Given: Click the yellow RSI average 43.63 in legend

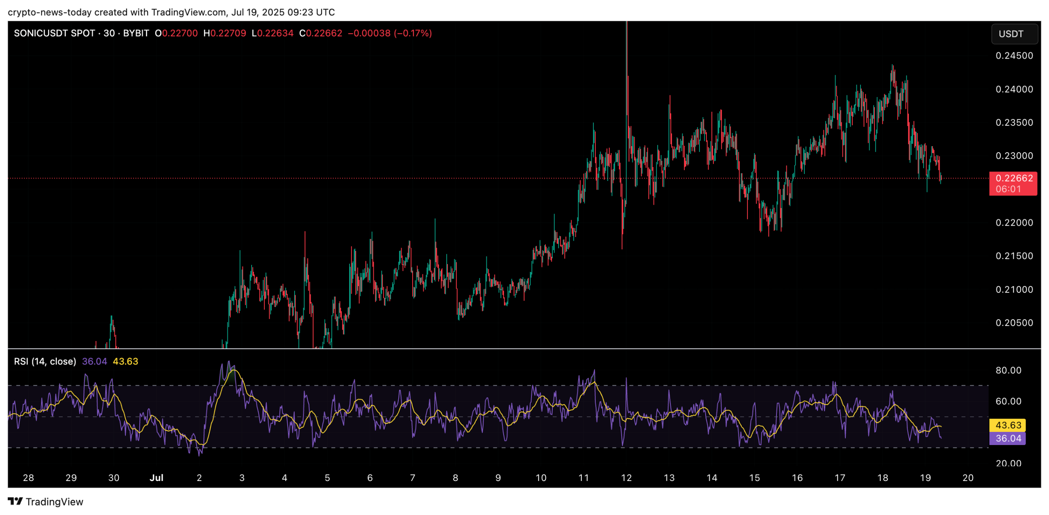Looking at the screenshot, I should [125, 361].
